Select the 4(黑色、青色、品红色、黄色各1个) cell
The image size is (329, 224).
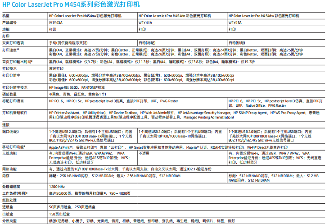click(x=77, y=94)
